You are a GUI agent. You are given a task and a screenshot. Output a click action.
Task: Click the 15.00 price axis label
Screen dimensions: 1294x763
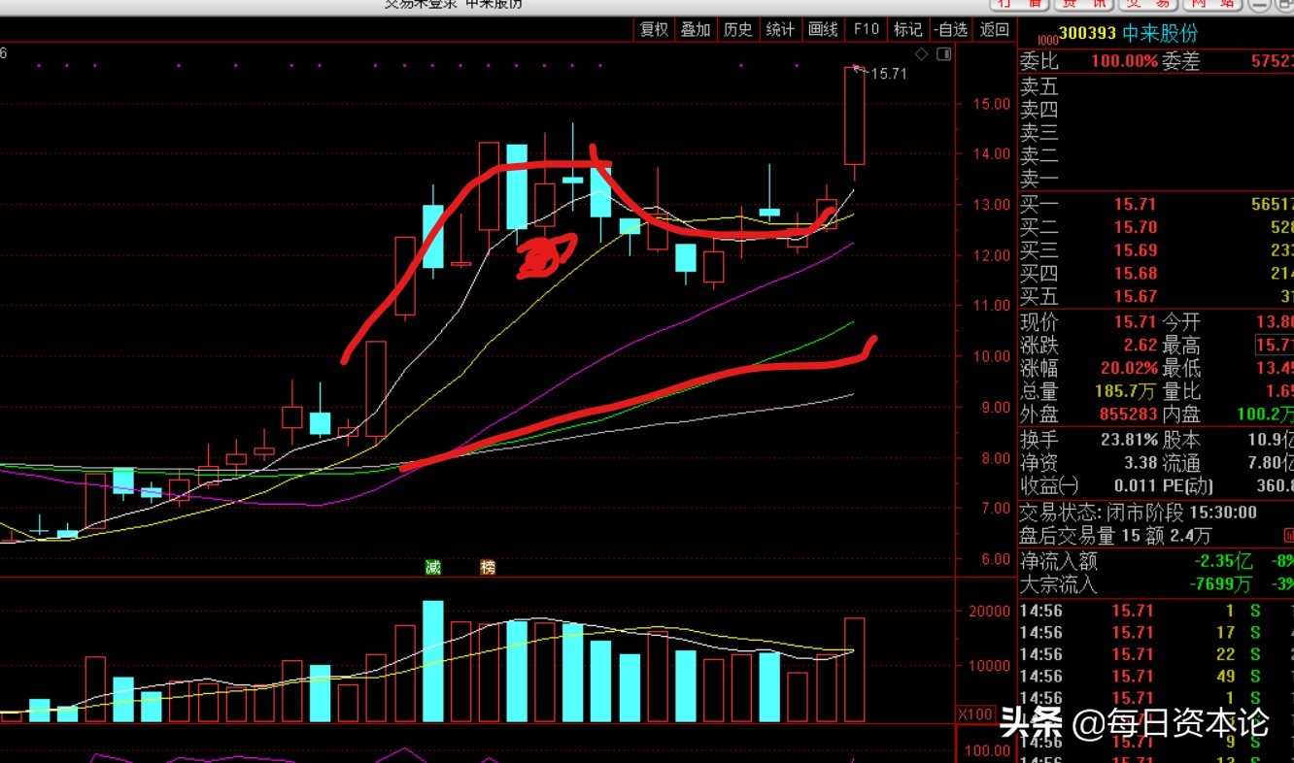(x=990, y=104)
